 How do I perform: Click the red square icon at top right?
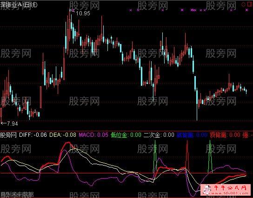[249, 4]
